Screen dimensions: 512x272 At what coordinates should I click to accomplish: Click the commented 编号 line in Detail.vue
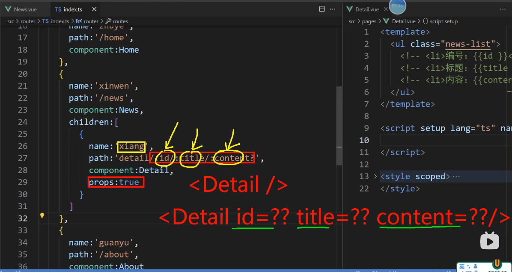pos(456,56)
